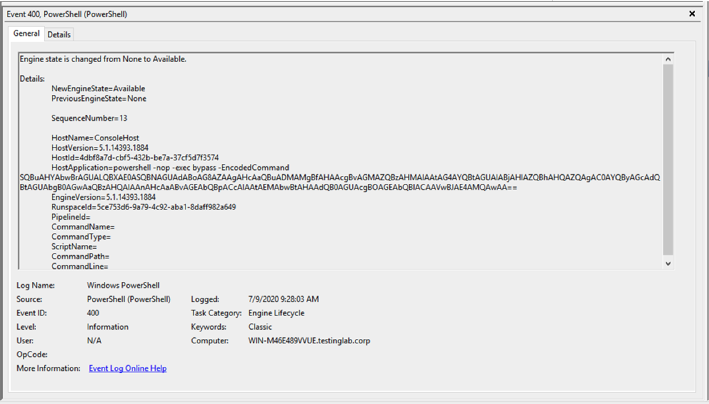The image size is (709, 404).
Task: Click the Event ID value 400
Action: (x=93, y=313)
